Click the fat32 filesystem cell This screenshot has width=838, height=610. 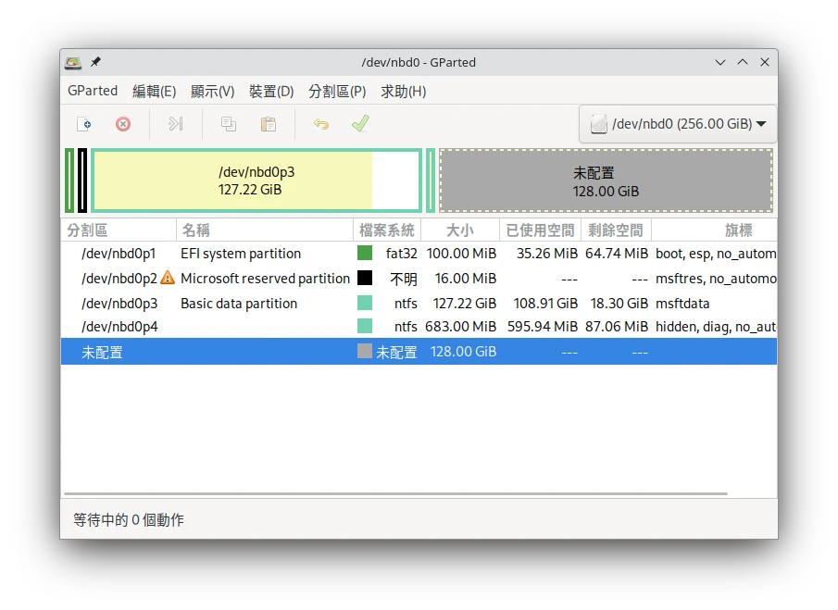(401, 254)
